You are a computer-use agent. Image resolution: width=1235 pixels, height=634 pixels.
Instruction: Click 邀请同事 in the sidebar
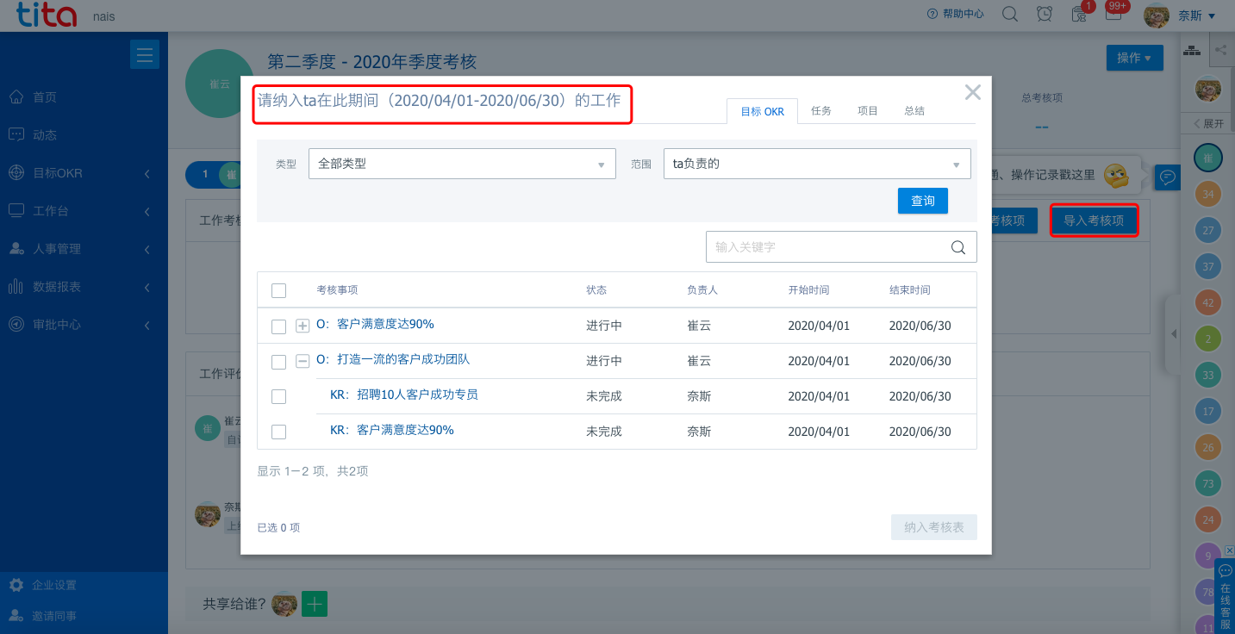42,616
